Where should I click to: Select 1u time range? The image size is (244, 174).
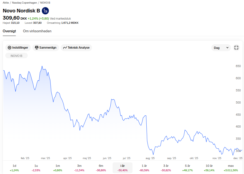pyautogui.click(x=36, y=168)
